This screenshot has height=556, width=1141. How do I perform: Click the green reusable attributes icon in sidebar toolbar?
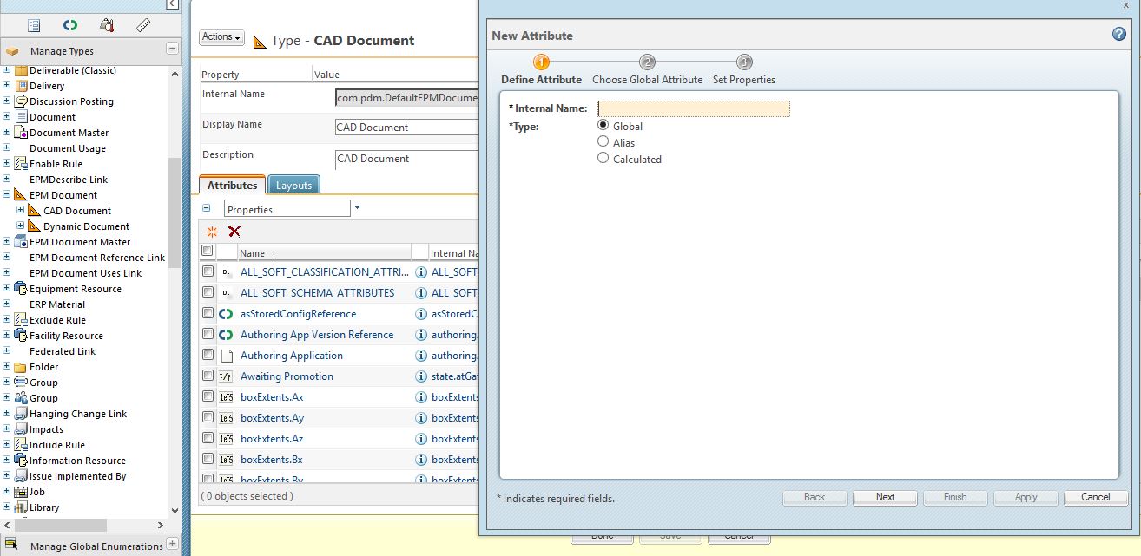click(70, 25)
